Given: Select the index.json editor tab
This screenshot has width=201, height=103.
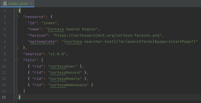Looking at the screenshot, I should [17, 4].
